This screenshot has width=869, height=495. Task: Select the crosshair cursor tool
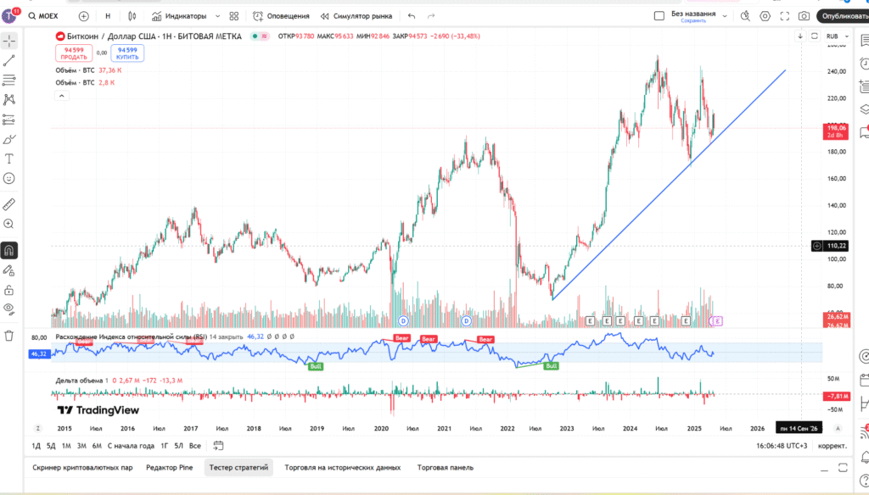[x=8, y=41]
